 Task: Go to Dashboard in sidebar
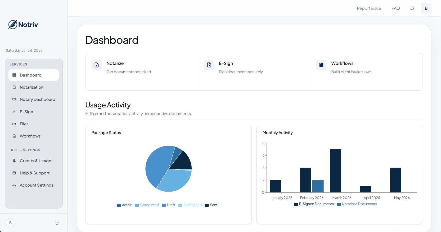pyautogui.click(x=34, y=75)
